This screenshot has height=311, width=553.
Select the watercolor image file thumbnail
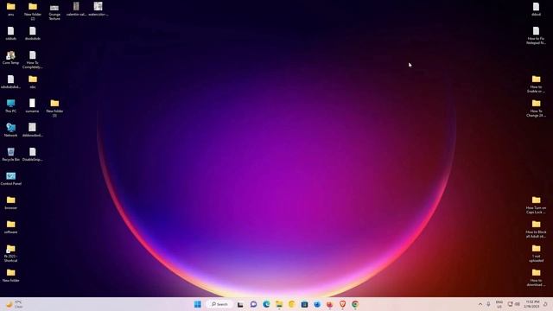pyautogui.click(x=98, y=9)
